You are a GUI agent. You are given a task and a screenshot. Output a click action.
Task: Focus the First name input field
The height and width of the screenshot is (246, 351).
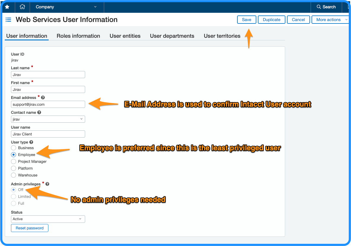48,89
